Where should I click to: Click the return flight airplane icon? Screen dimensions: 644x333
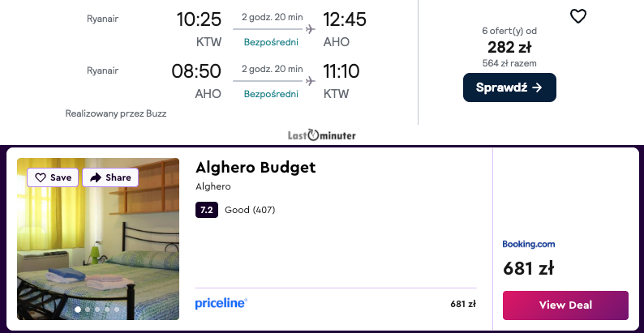tap(310, 81)
